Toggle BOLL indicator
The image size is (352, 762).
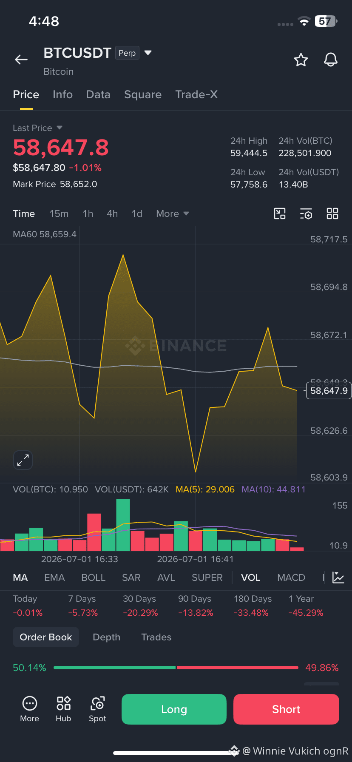point(93,577)
